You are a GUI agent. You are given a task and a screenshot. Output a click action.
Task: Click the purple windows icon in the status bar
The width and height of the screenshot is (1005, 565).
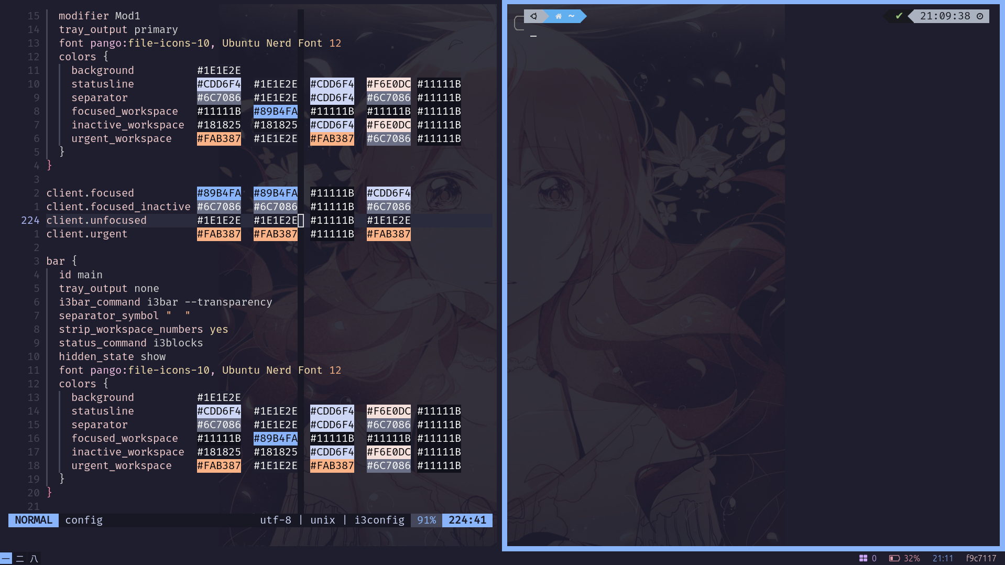point(863,558)
